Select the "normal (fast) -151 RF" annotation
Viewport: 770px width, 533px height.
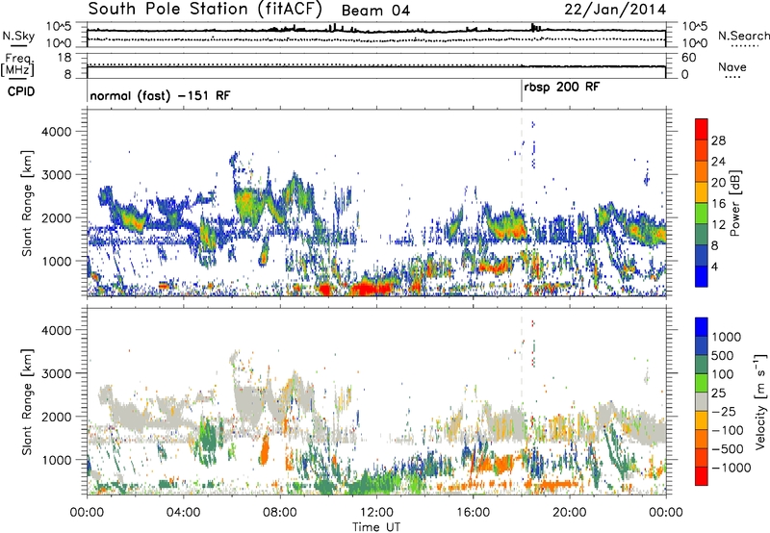[x=160, y=95]
